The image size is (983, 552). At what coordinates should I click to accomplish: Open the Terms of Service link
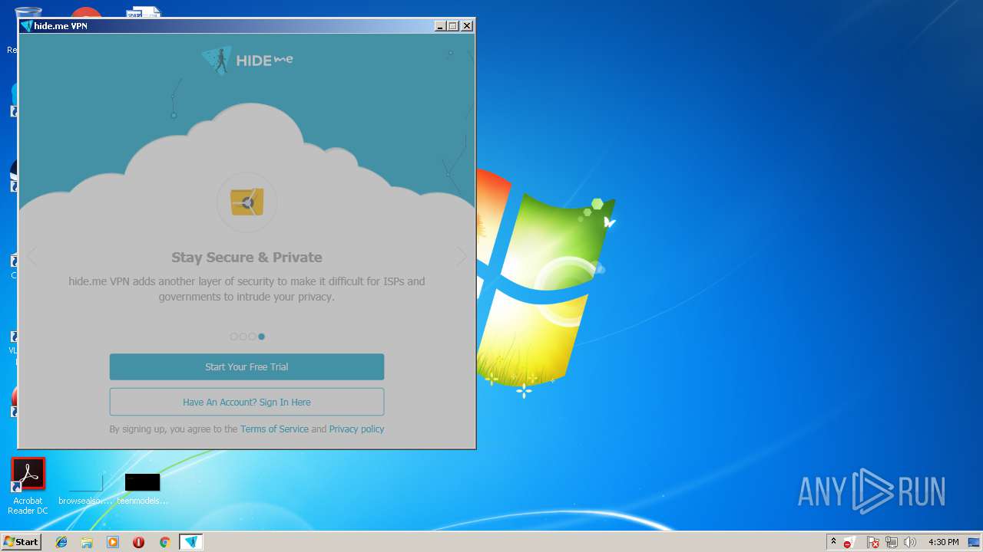click(274, 429)
